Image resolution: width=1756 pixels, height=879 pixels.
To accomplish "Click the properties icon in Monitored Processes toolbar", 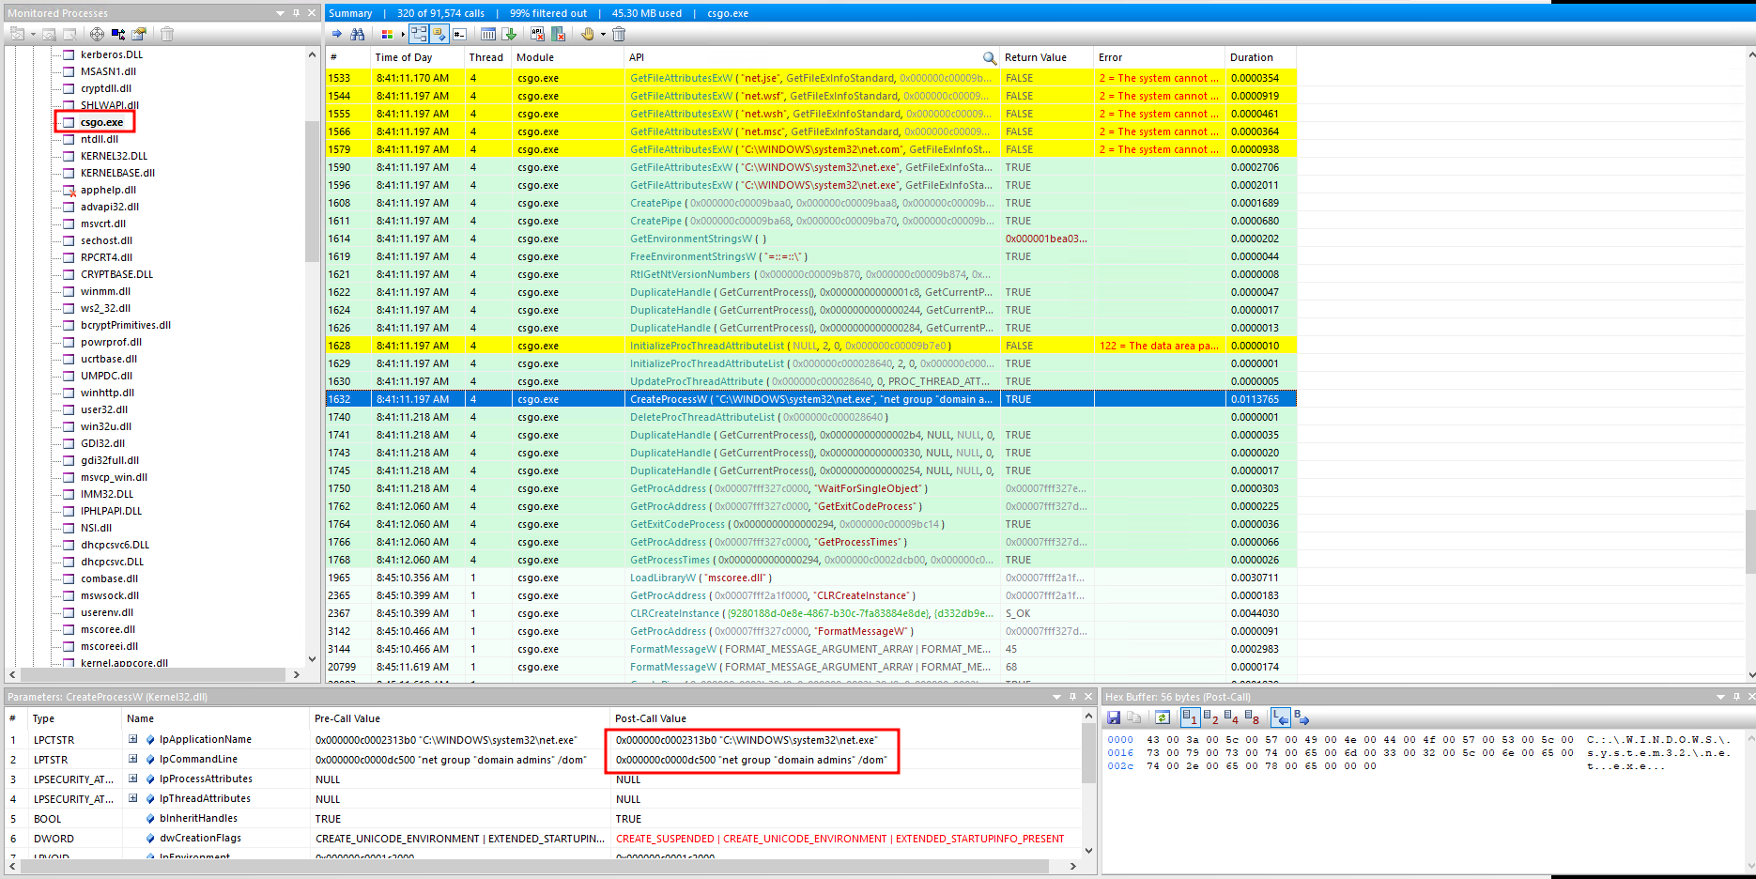I will tap(139, 34).
